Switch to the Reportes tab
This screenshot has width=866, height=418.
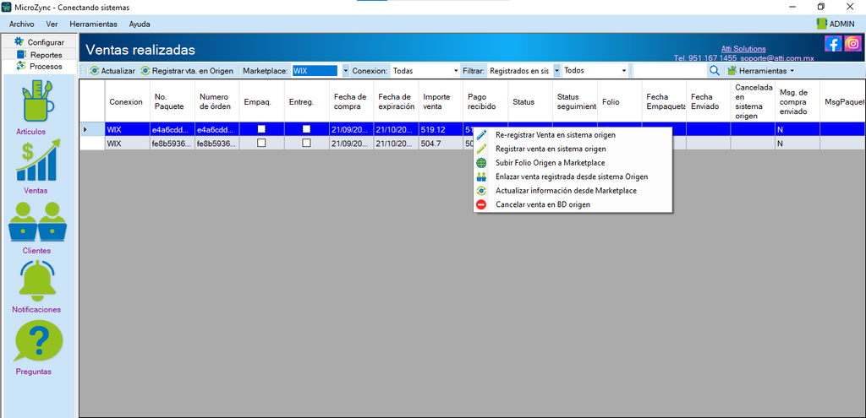click(x=39, y=55)
